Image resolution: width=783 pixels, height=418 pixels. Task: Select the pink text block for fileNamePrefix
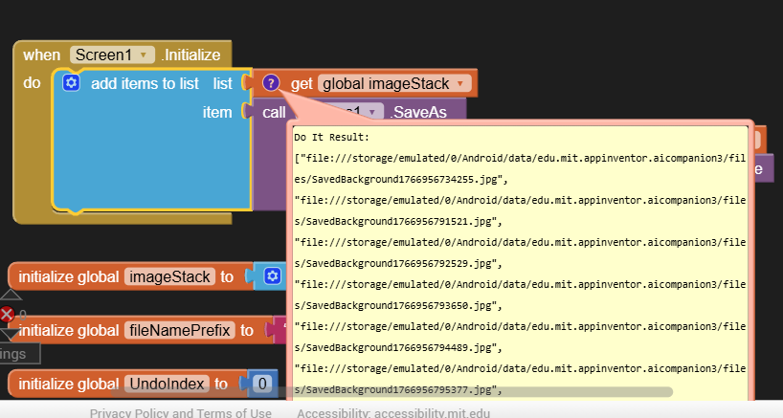[x=280, y=330]
